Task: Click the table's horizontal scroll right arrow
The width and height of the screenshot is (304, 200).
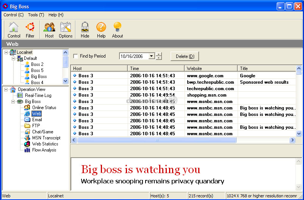Action: pyautogui.click(x=292, y=140)
